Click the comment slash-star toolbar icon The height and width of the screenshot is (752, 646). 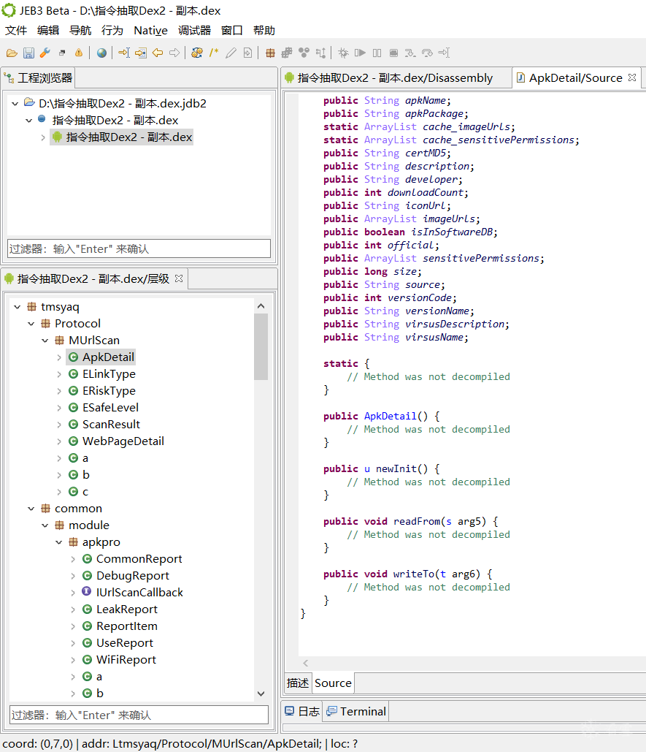pyautogui.click(x=214, y=53)
